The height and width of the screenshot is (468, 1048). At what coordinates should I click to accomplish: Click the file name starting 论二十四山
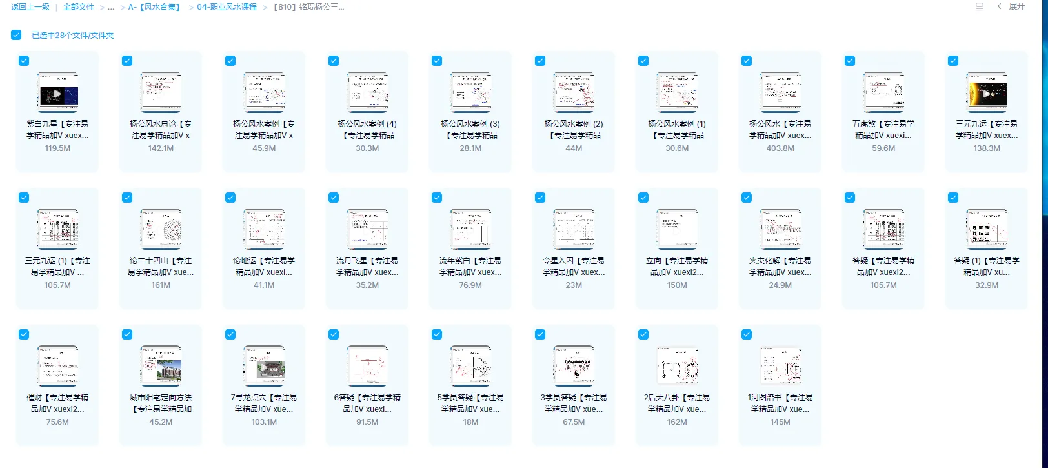point(161,267)
